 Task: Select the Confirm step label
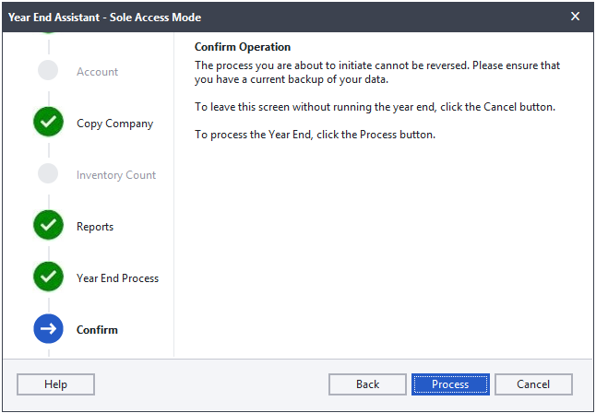tap(97, 330)
